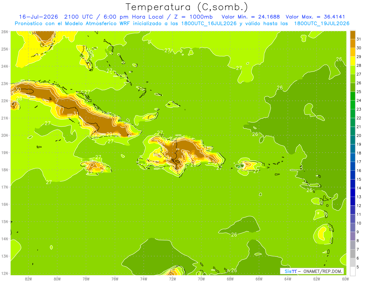Click swatch between legend values 26 and 27
The height and width of the screenshot is (283, 367).
pyautogui.click(x=353, y=78)
